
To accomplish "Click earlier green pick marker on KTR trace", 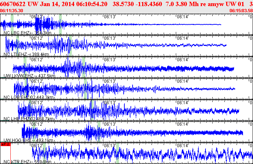I will pos(44,153).
